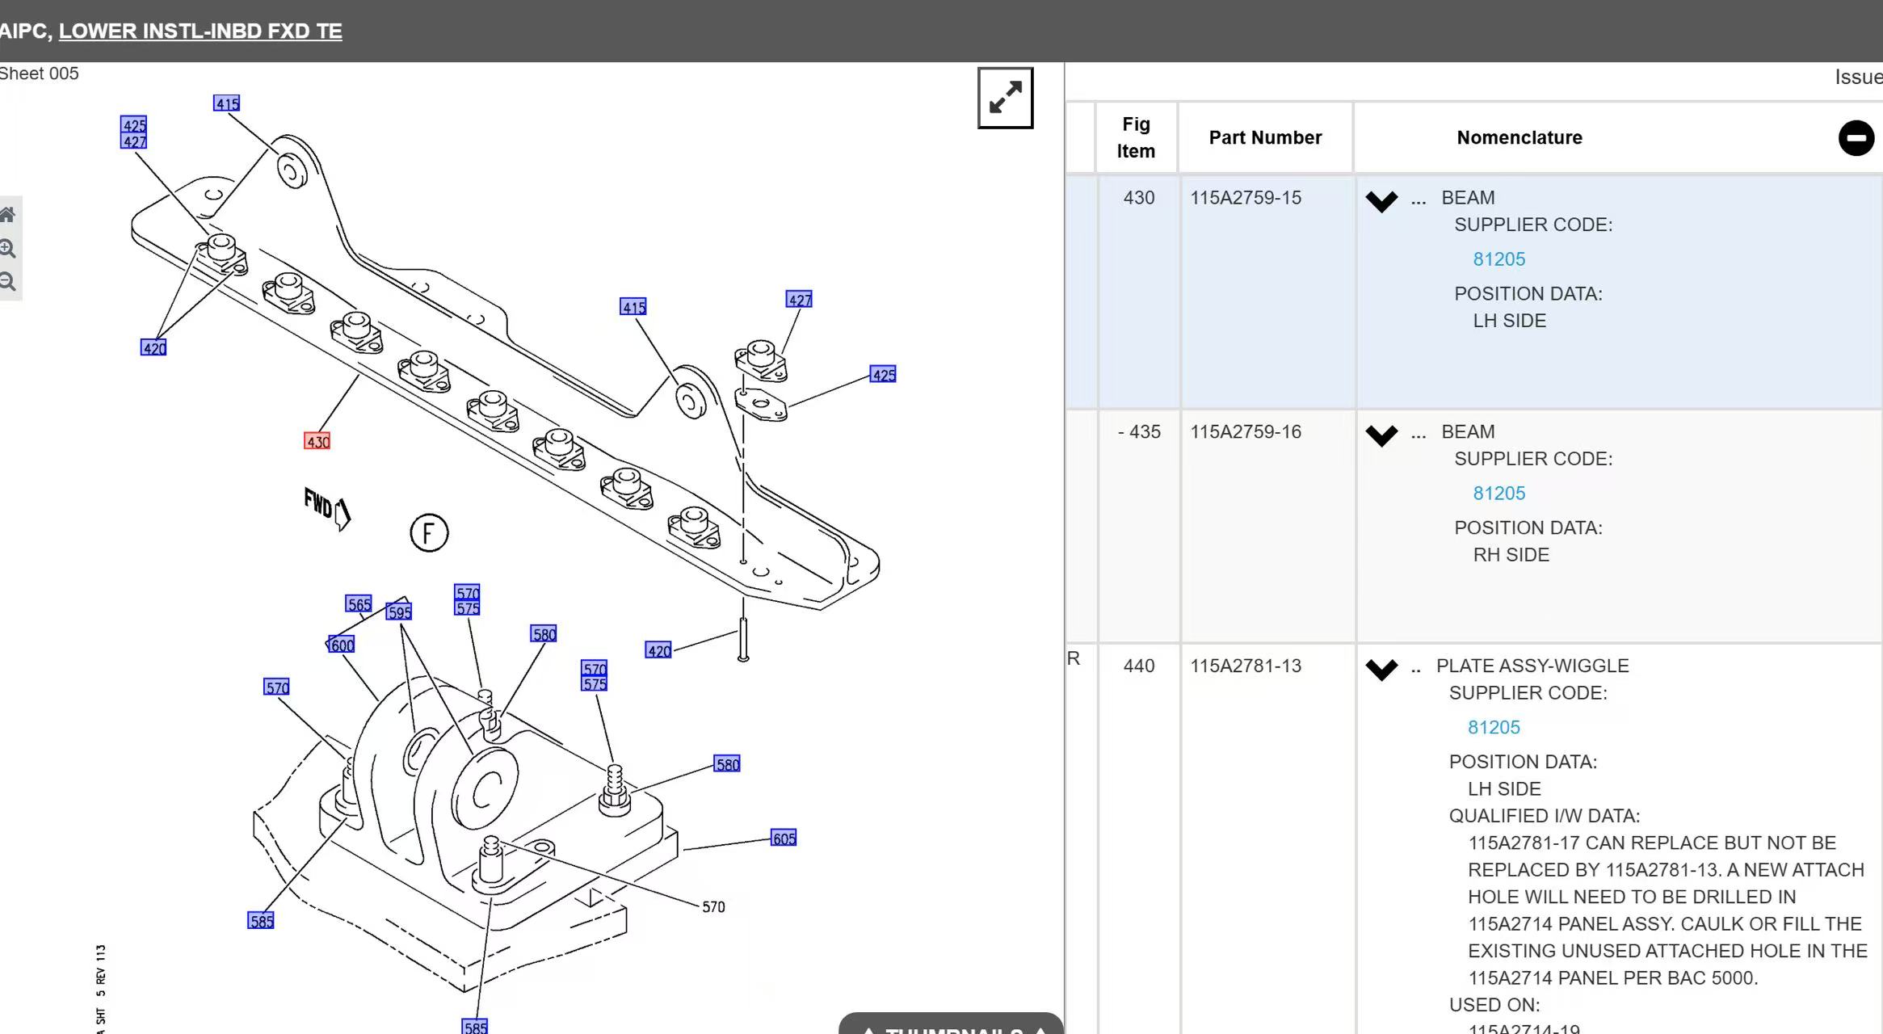The width and height of the screenshot is (1883, 1034).
Task: Select callout 585 near left dashed outline
Action: coord(261,921)
